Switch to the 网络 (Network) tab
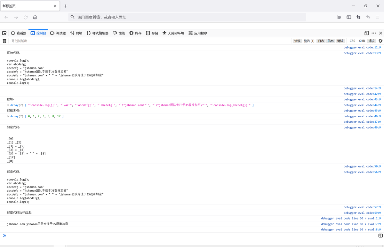 click(x=76, y=33)
